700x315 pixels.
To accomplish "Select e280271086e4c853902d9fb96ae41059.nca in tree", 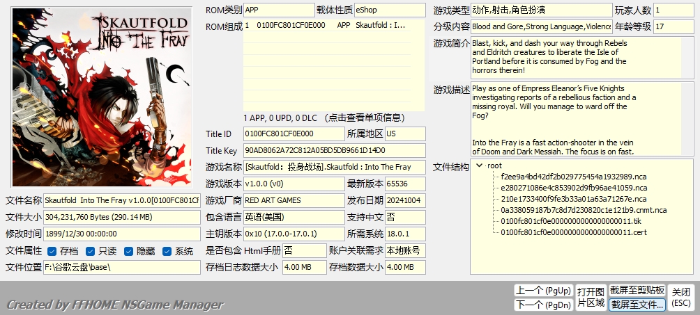I will 574,188.
